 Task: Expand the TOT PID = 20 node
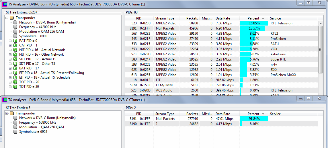(x=11, y=82)
